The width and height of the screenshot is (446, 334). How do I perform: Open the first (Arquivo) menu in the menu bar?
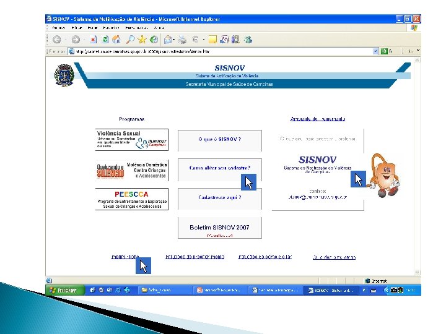(x=59, y=28)
